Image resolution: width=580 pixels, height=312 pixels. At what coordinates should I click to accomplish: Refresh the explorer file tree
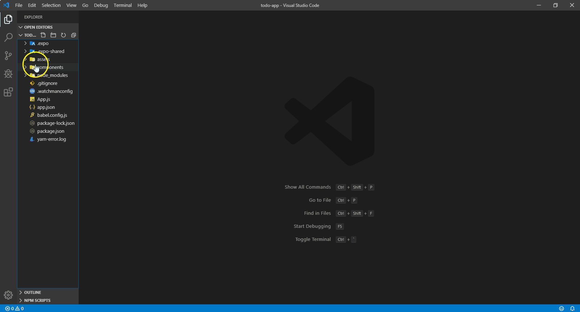[x=63, y=35]
